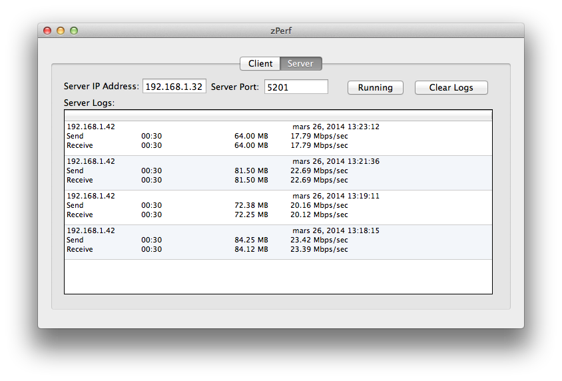Click the Send row showing 64.00 MB
The image size is (562, 381).
click(x=278, y=136)
